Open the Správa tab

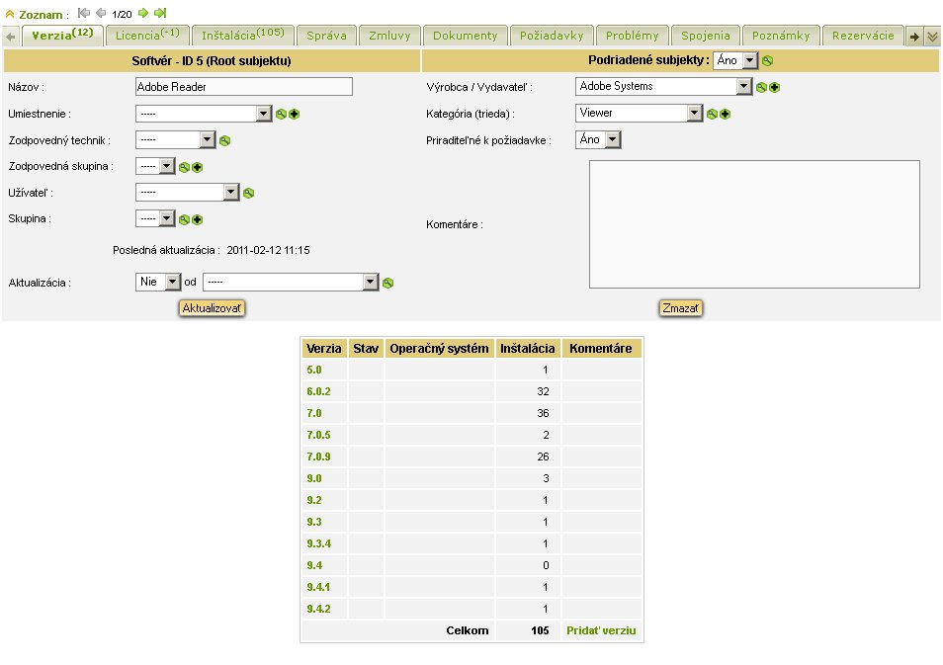pos(326,36)
